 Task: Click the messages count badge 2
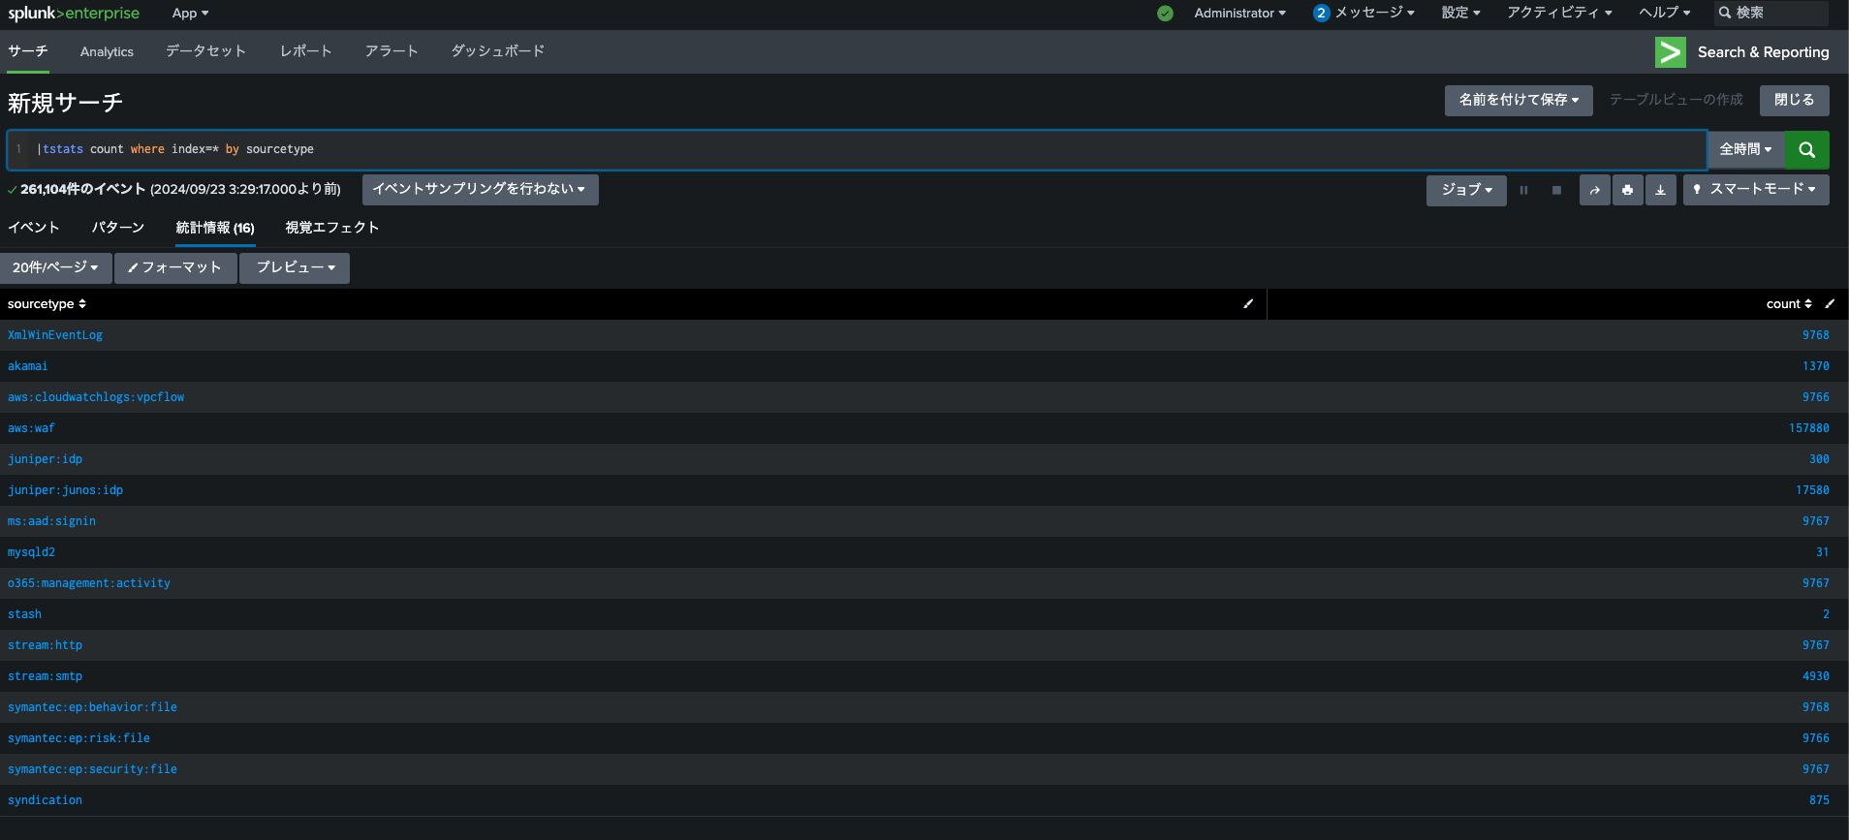1321,14
